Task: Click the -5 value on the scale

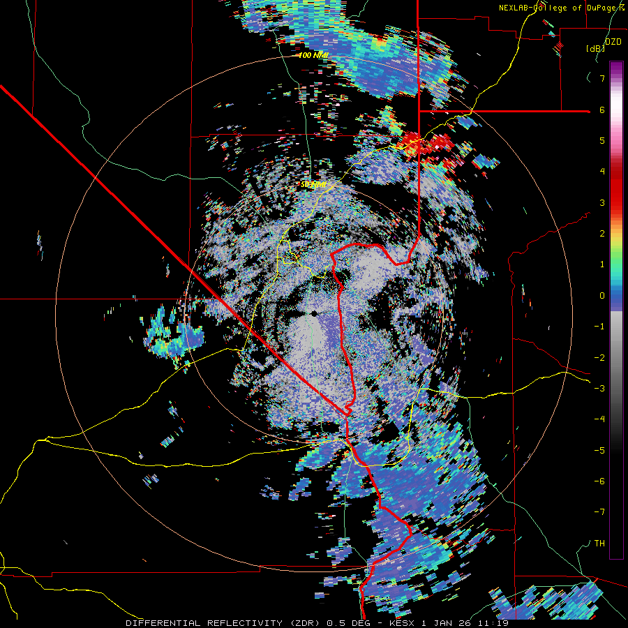Action: tap(599, 451)
